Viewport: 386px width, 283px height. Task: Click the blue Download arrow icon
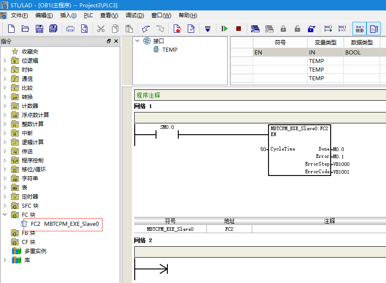click(x=208, y=29)
